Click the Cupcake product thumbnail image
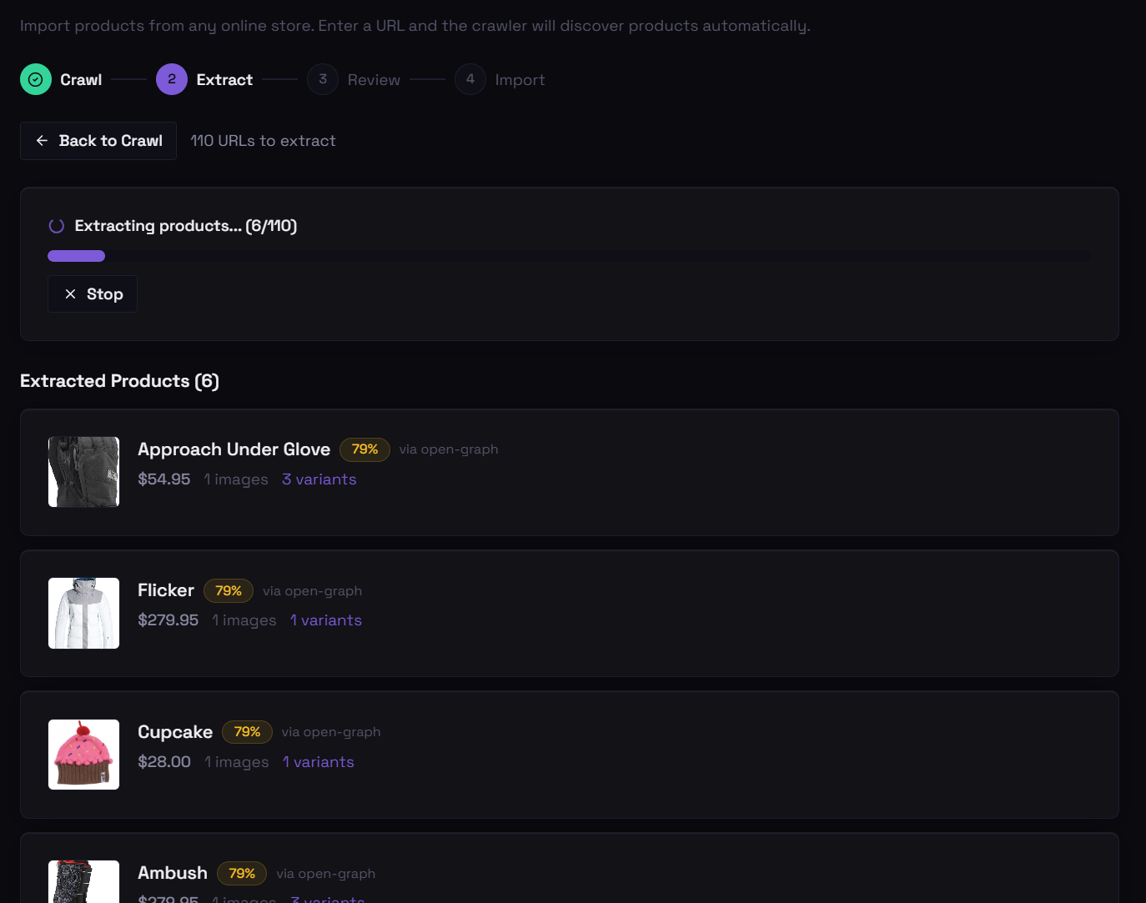1146x903 pixels. (83, 755)
